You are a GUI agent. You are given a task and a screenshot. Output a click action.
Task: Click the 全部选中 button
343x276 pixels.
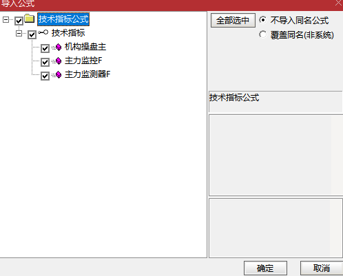(x=233, y=21)
